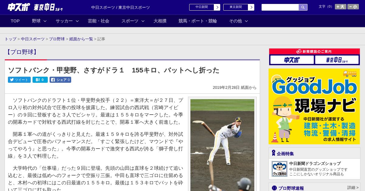The width and height of the screenshot is (365, 191).
Task: Open 大相撲 navigation item
Action: (x=160, y=21)
